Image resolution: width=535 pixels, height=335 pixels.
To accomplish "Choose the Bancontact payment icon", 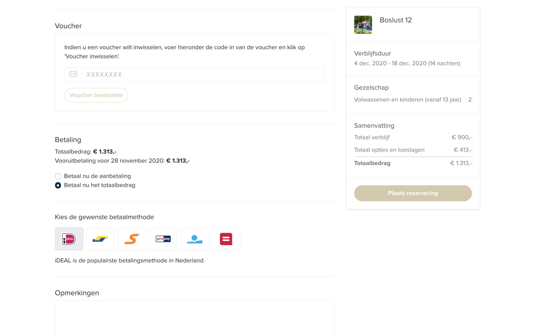I will click(100, 239).
